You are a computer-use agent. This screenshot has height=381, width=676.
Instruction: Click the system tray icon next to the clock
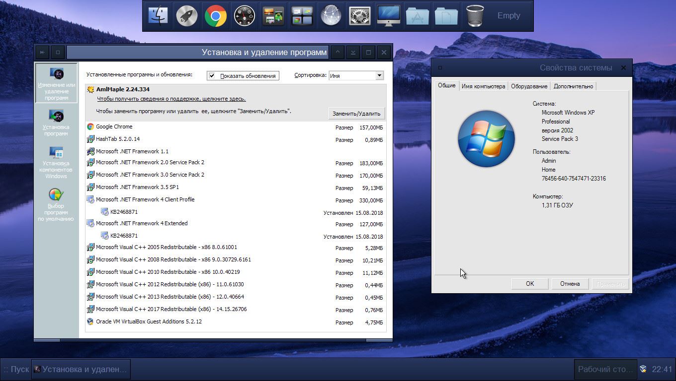643,369
